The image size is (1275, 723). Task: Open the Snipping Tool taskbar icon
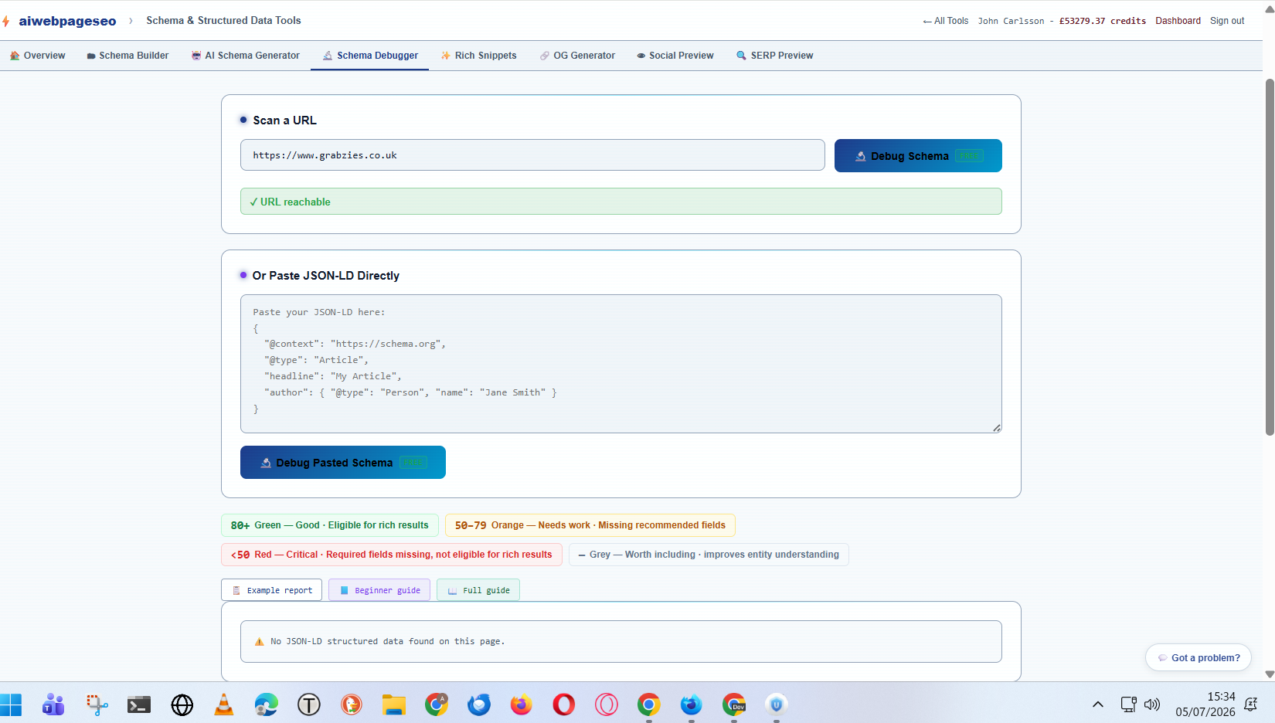click(97, 704)
